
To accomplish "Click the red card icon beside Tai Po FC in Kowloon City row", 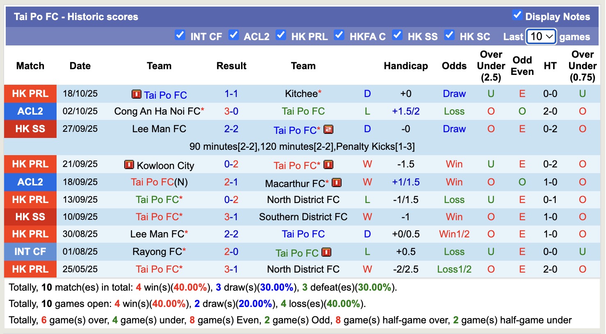I will point(328,165).
